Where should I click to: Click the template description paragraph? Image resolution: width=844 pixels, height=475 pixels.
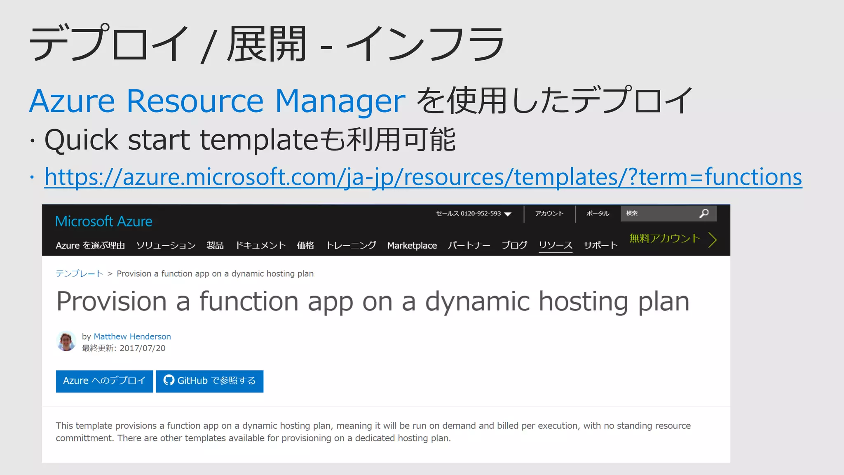pyautogui.click(x=373, y=432)
